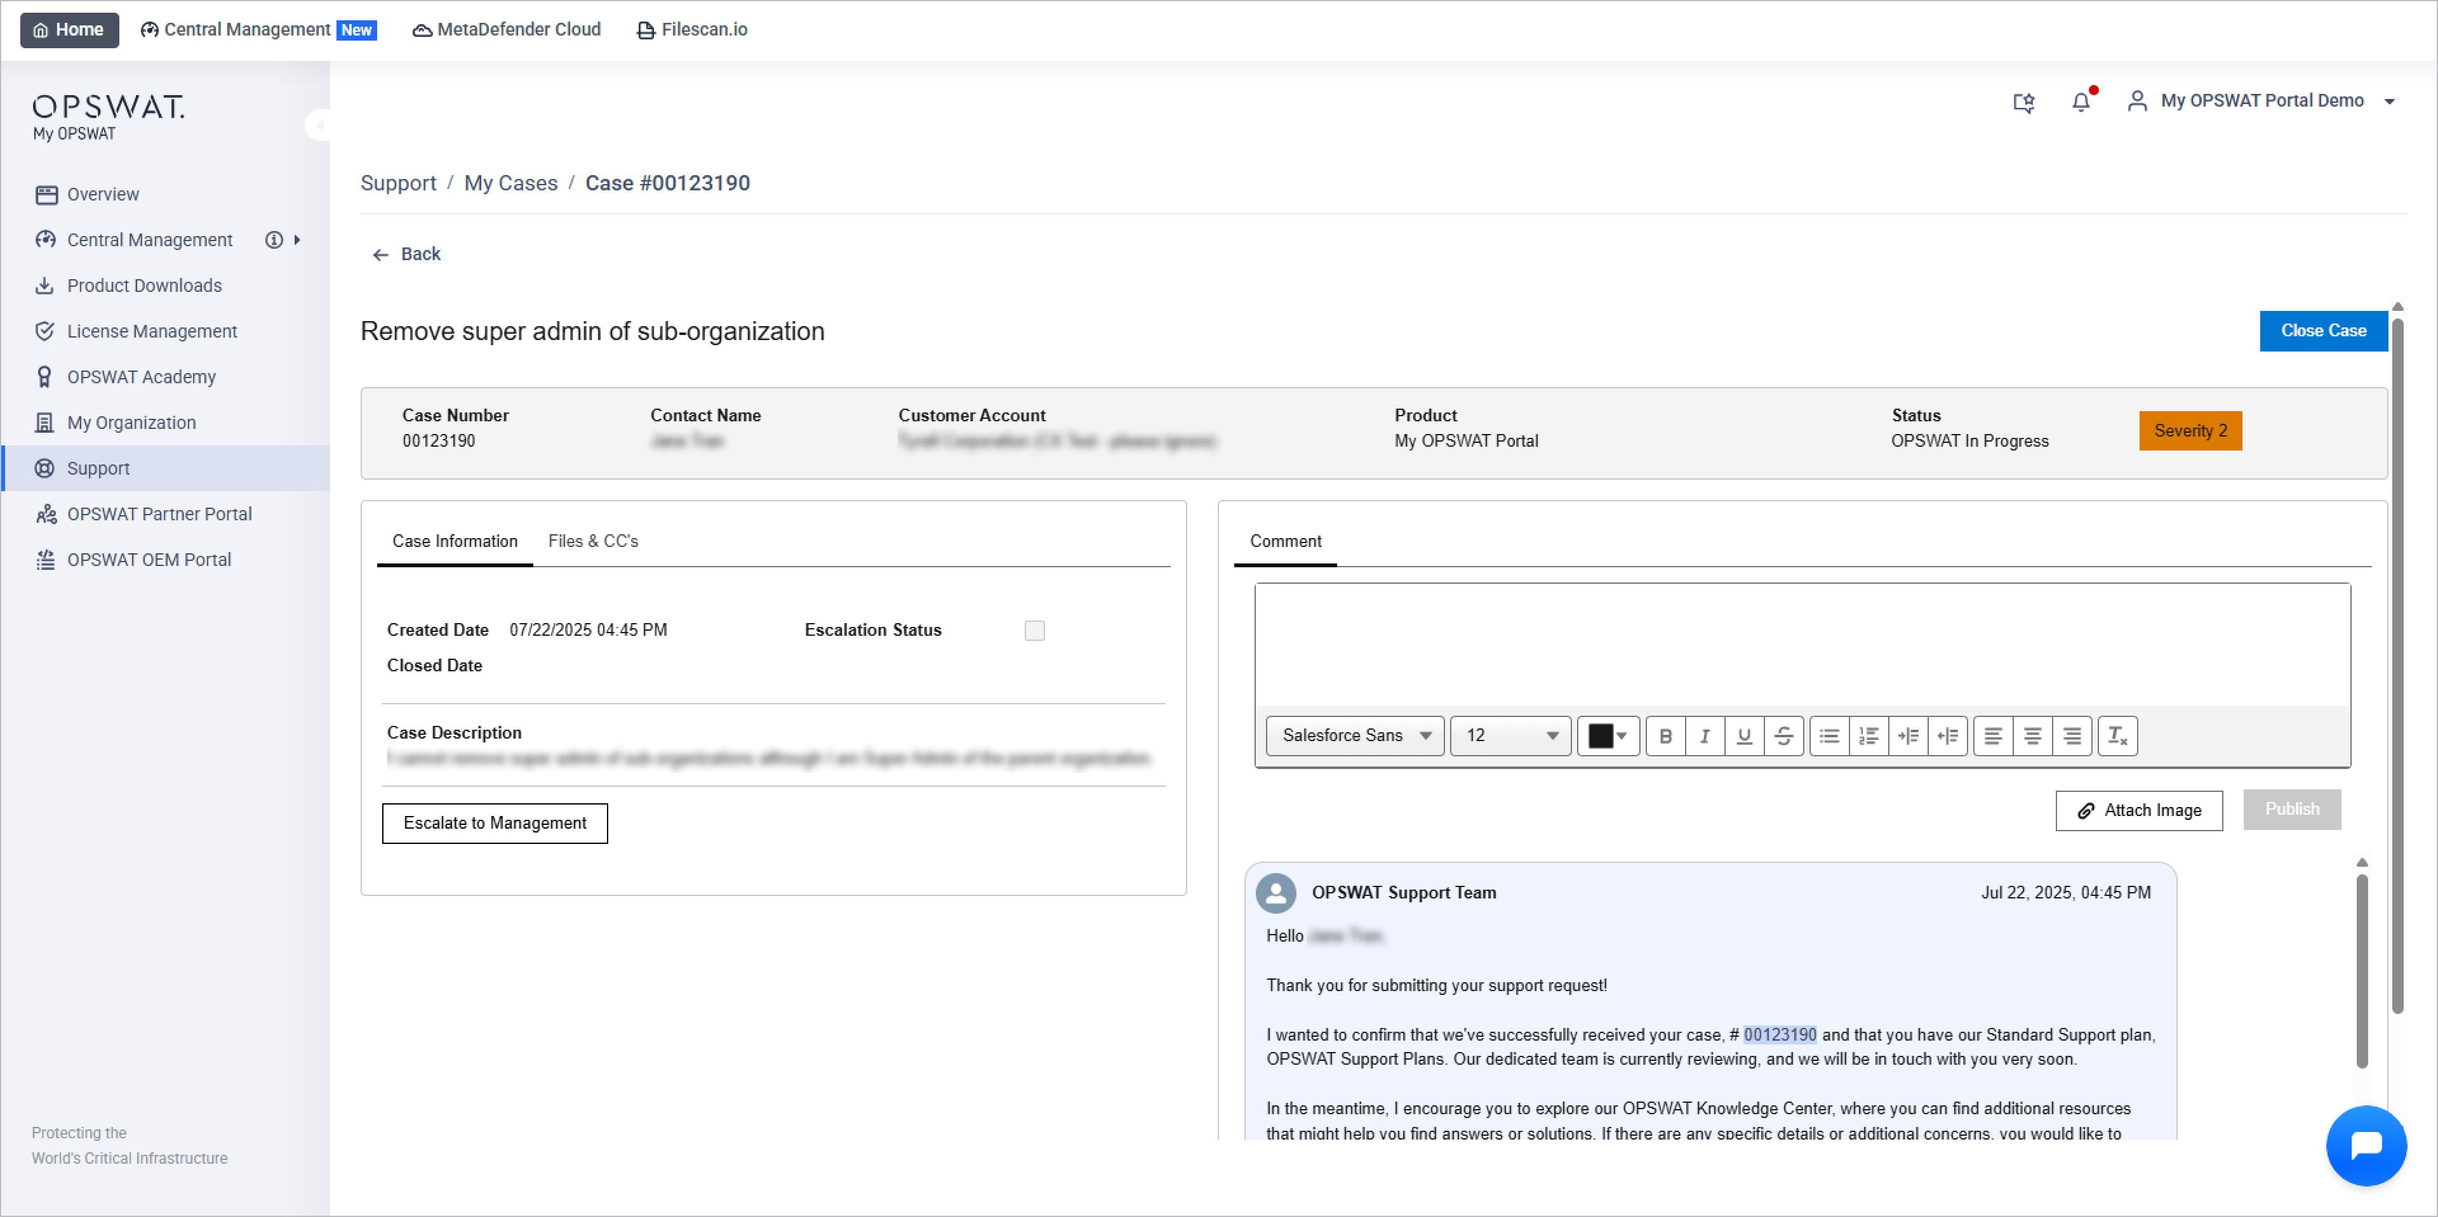The width and height of the screenshot is (2438, 1217).
Task: Collapse the sidebar with the arrow handle
Action: point(320,125)
